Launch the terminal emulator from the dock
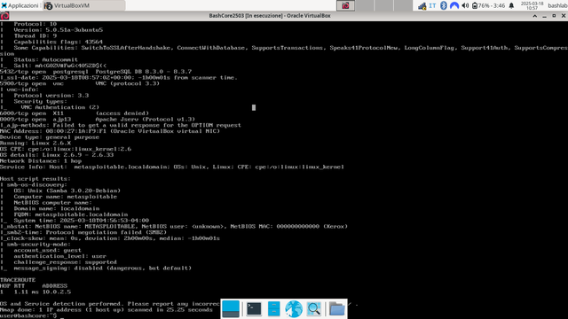 tap(254, 309)
